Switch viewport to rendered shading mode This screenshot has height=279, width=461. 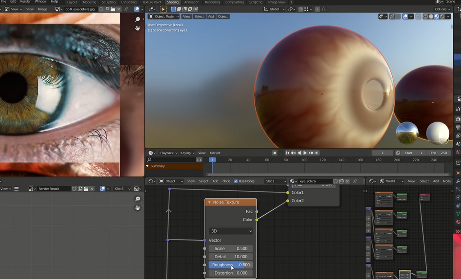pyautogui.click(x=443, y=17)
